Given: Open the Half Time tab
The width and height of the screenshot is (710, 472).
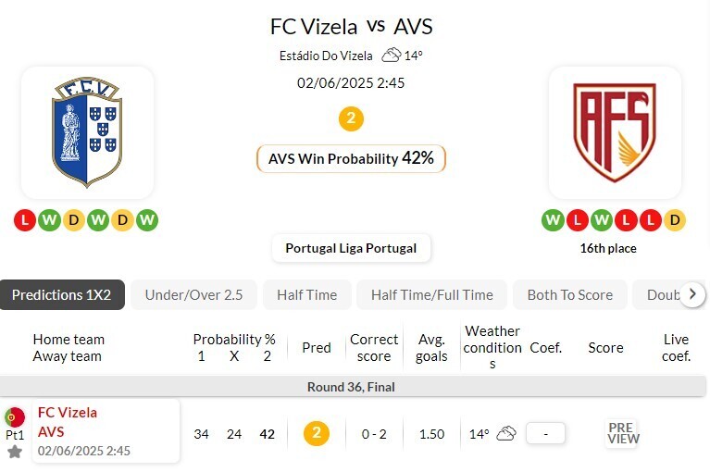Looking at the screenshot, I should tap(306, 294).
